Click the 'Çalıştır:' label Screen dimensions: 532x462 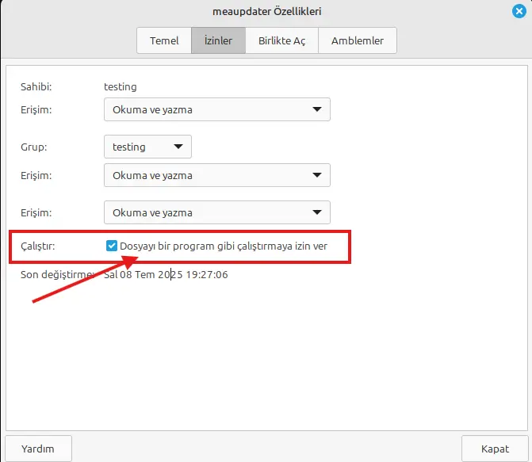[38, 246]
